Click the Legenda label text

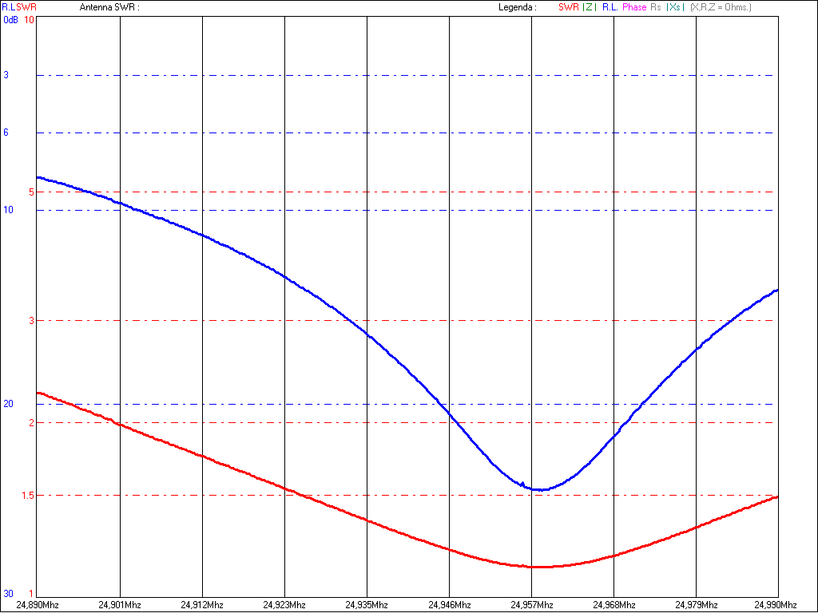[516, 7]
